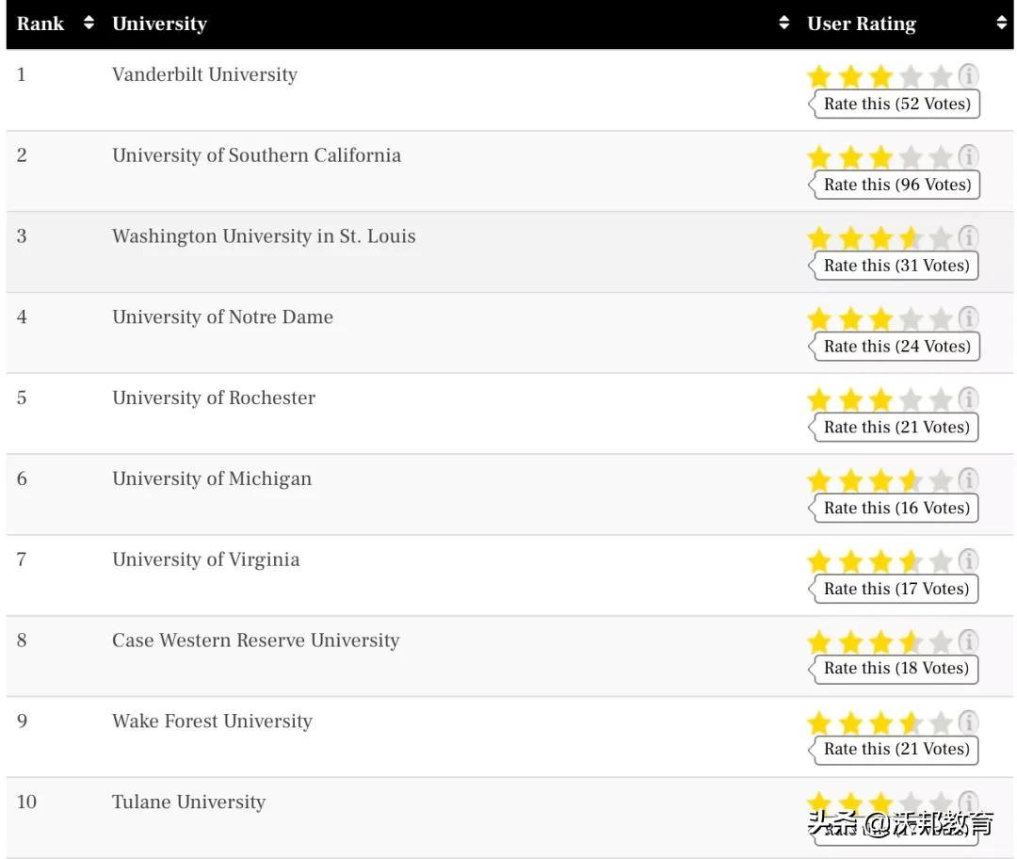Click the first star for University of Michigan
The height and width of the screenshot is (859, 1017).
point(819,481)
